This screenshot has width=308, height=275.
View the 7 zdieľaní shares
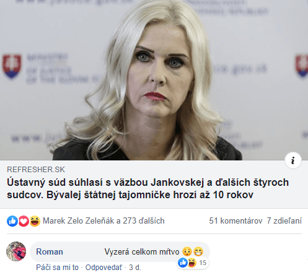[284, 220]
